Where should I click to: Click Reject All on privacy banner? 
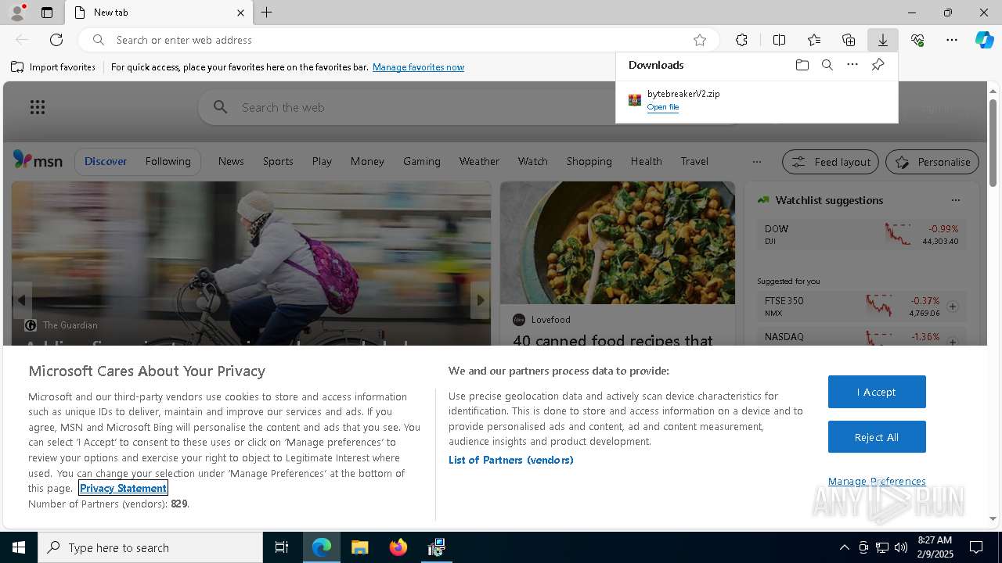877,437
